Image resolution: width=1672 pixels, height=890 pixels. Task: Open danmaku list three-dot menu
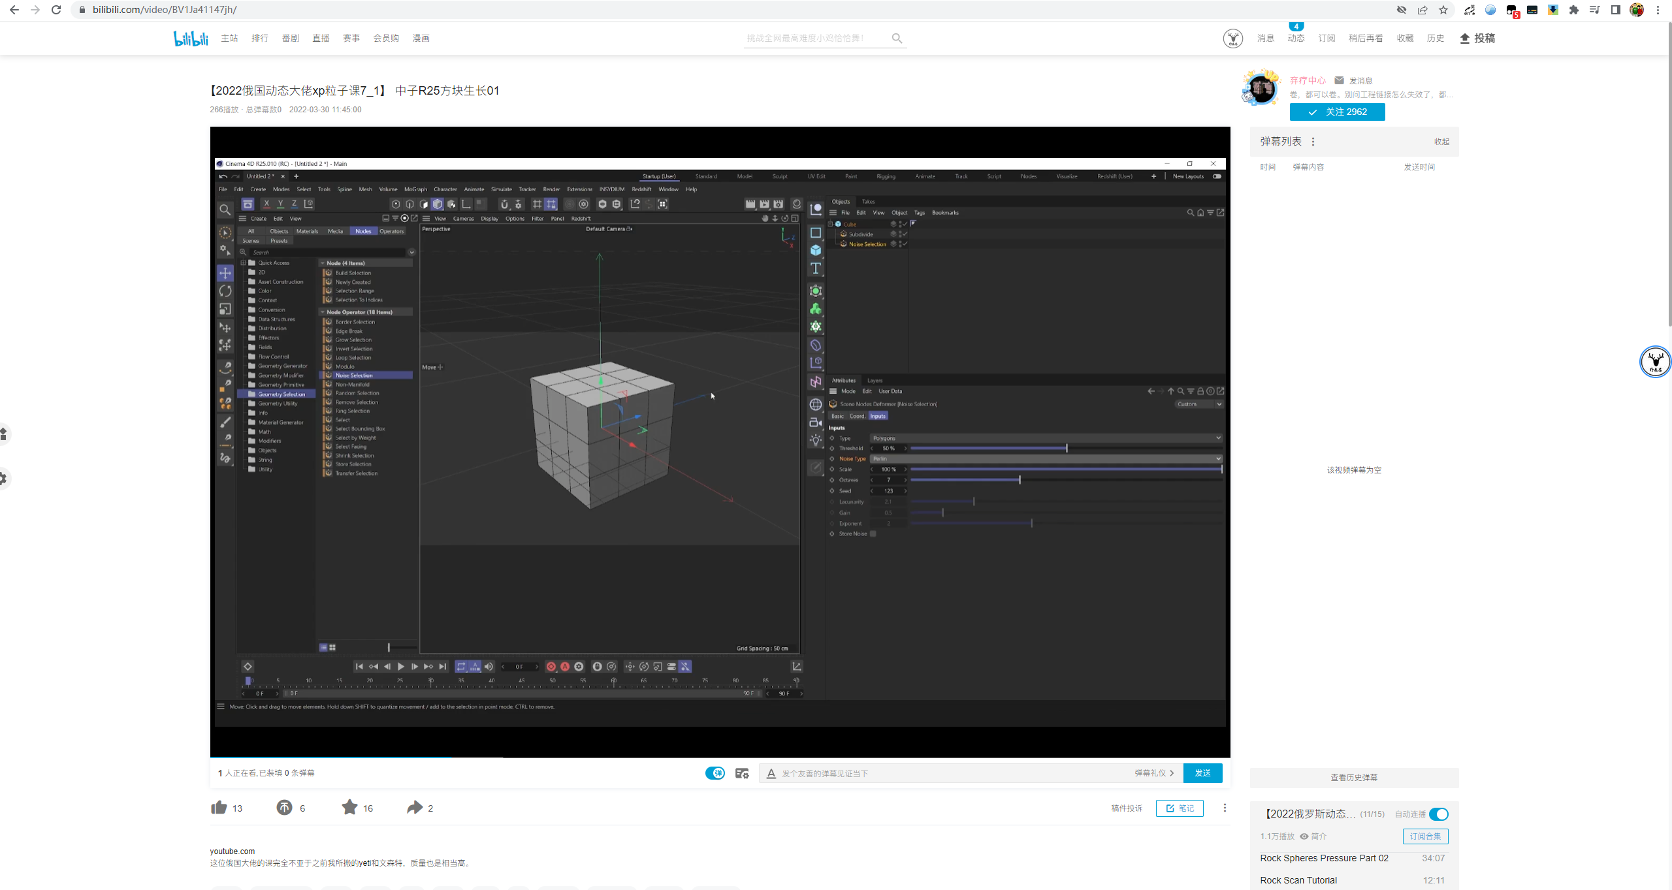(1313, 142)
